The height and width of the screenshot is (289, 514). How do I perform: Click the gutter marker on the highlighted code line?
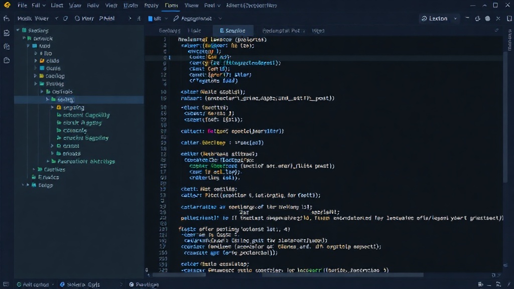(170, 57)
